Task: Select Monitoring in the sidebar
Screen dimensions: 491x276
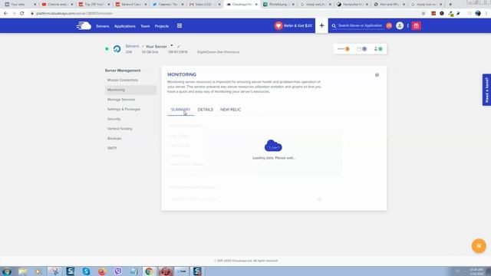Action: (x=130, y=90)
